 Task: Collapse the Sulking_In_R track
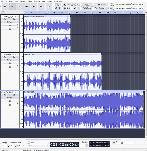coord(16,16)
